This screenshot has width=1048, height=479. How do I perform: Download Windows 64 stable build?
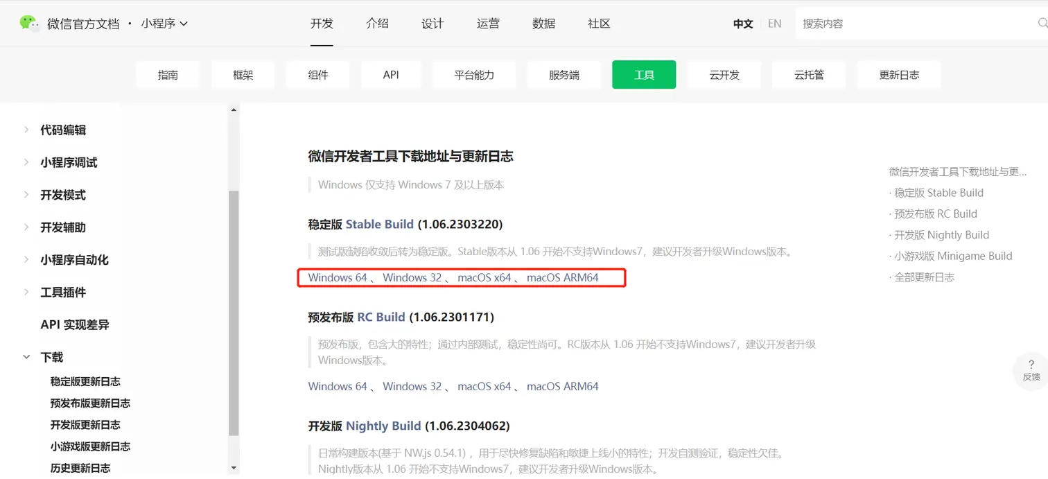336,277
